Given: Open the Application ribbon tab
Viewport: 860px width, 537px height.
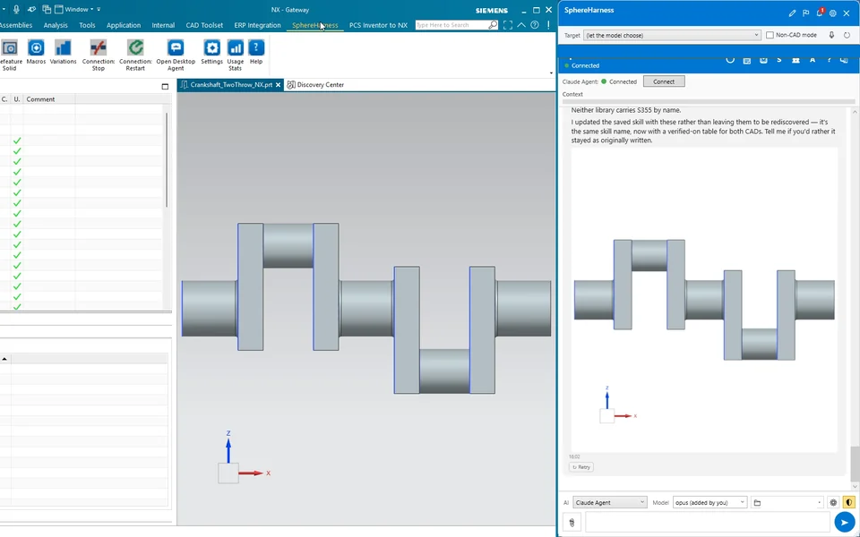Looking at the screenshot, I should coord(124,25).
